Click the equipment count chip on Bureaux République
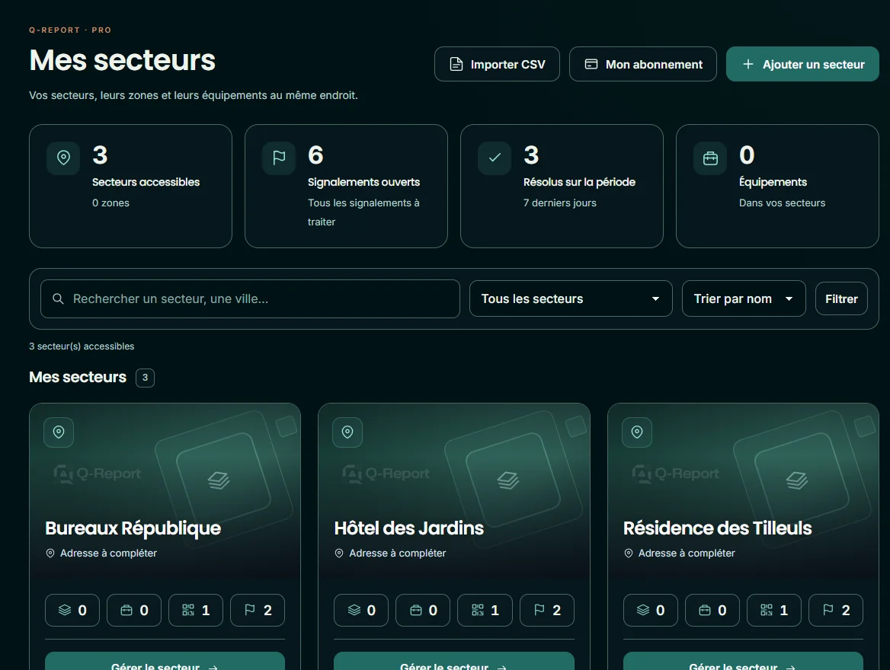This screenshot has width=890, height=670. [134, 610]
